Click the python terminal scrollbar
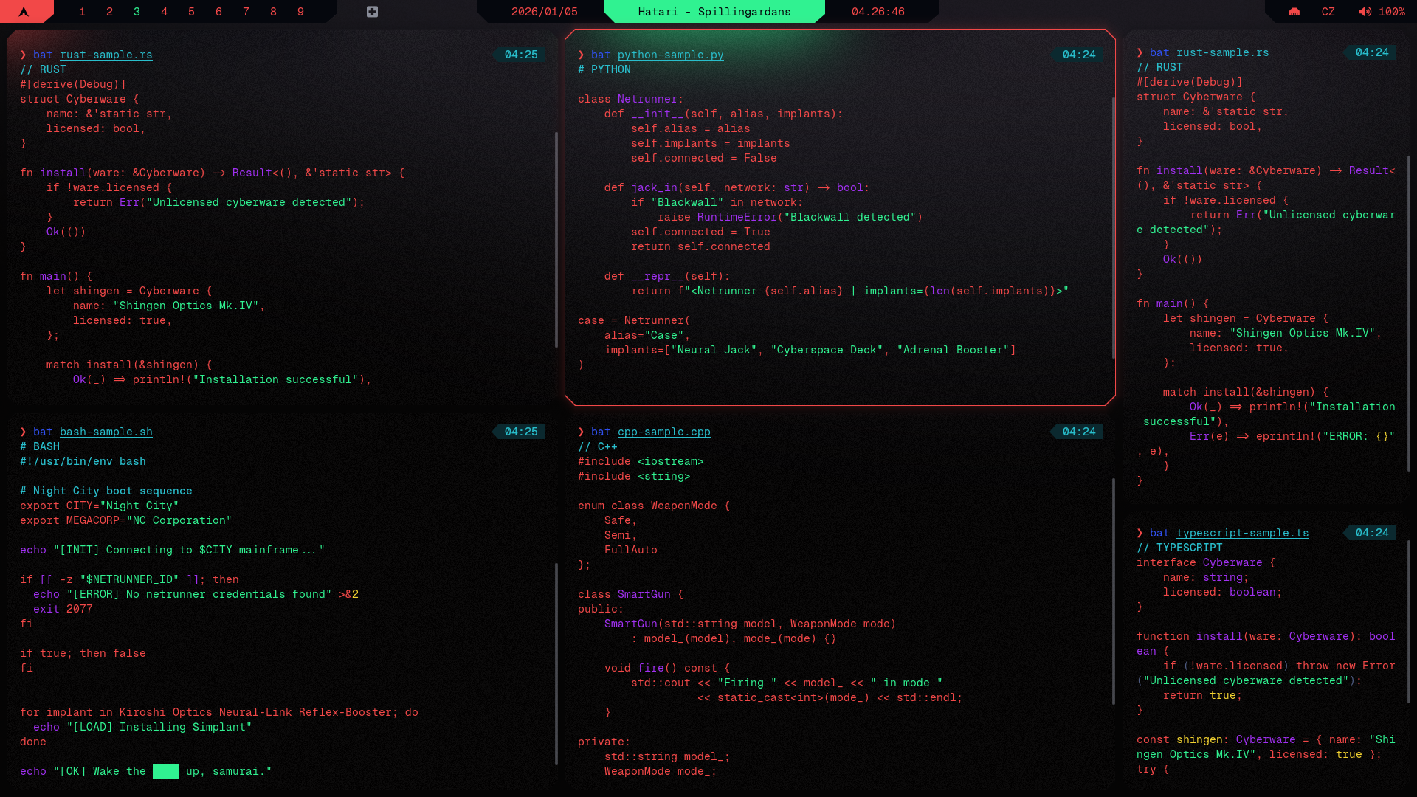The width and height of the screenshot is (1417, 797). 1113,229
